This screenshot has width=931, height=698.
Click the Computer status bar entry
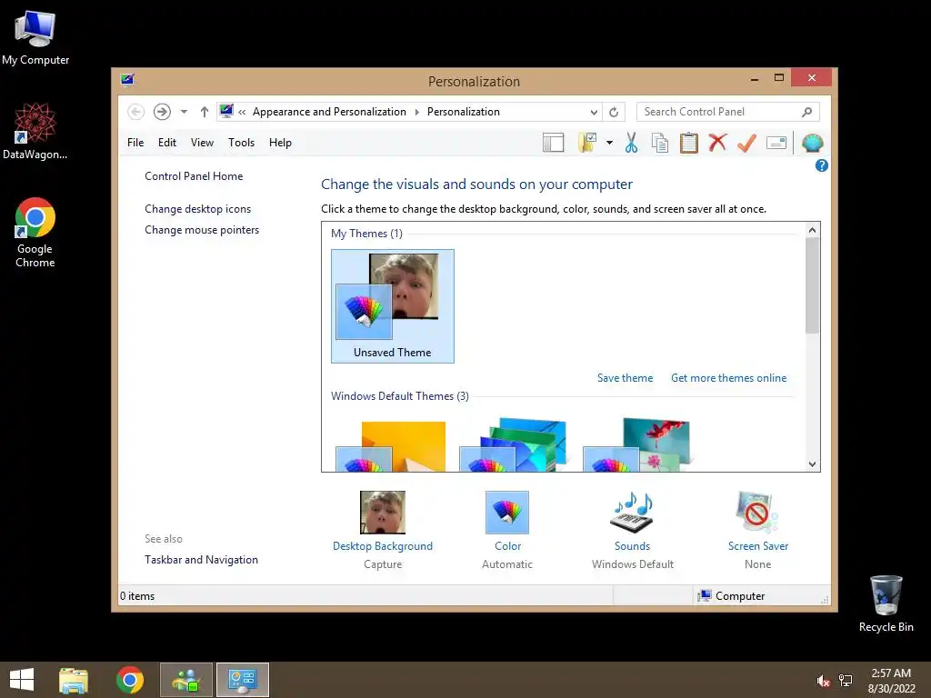point(732,596)
